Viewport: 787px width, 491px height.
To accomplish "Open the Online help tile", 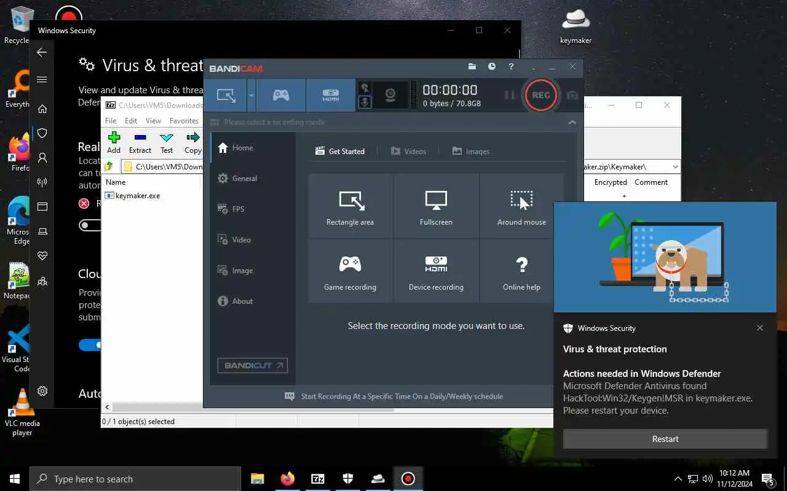I will tap(521, 271).
